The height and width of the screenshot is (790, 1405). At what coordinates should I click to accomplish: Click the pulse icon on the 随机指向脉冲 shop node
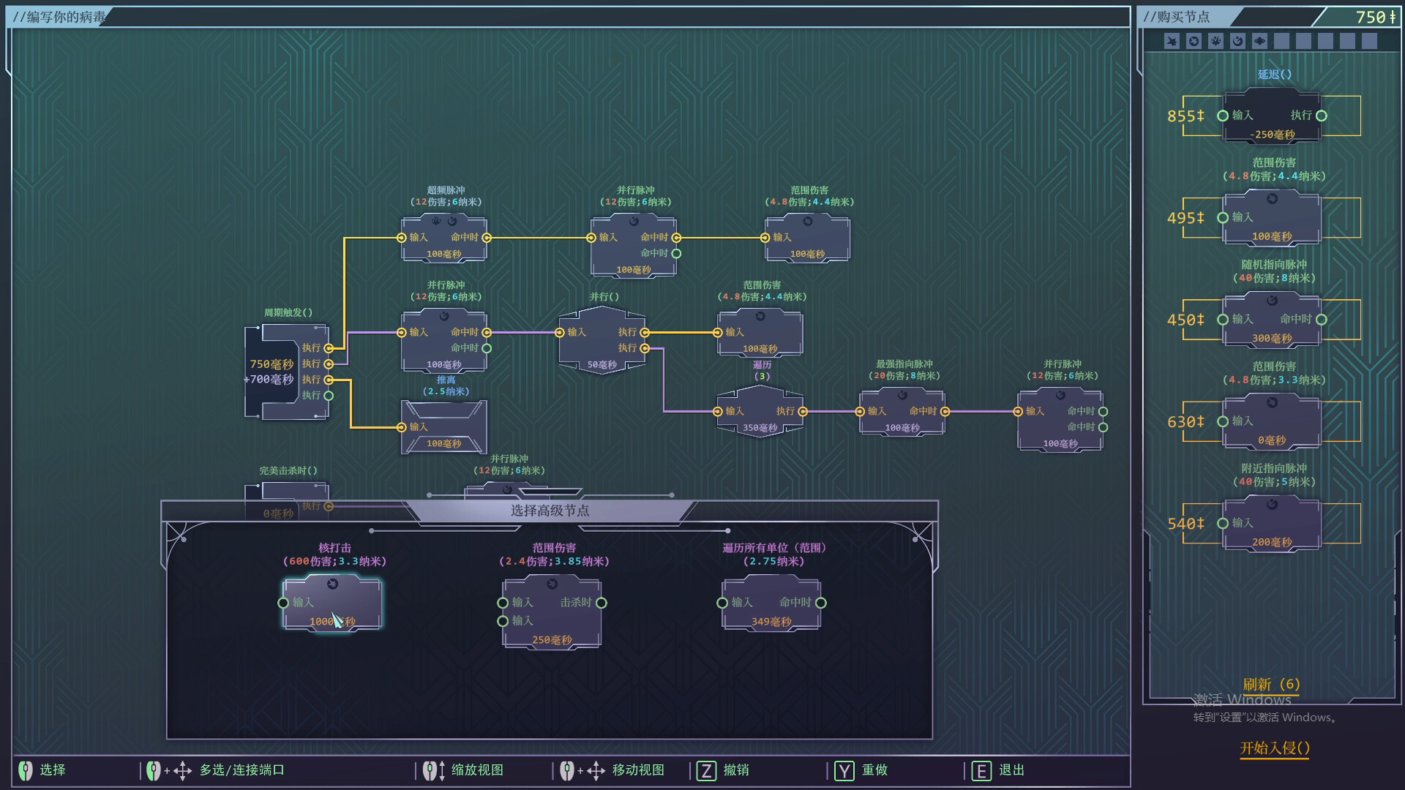point(1272,302)
